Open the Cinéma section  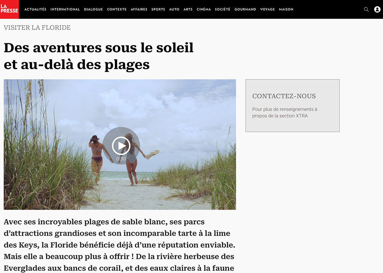(x=204, y=9)
